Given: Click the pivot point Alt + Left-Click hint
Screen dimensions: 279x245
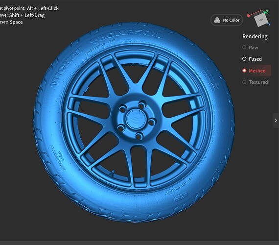Looking at the screenshot, I should tap(29, 8).
